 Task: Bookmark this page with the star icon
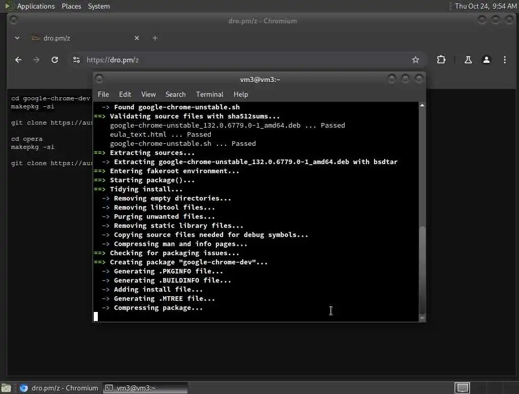pyautogui.click(x=416, y=60)
